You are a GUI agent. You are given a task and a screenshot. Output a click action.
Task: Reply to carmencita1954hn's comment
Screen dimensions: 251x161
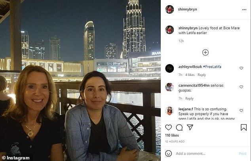189,98
